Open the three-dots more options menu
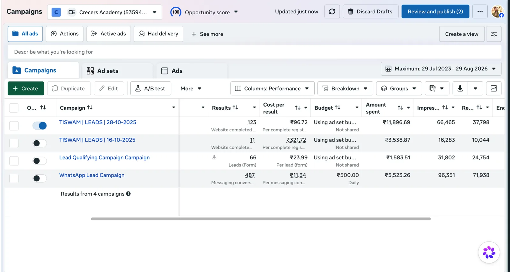The height and width of the screenshot is (272, 510). coord(480,11)
